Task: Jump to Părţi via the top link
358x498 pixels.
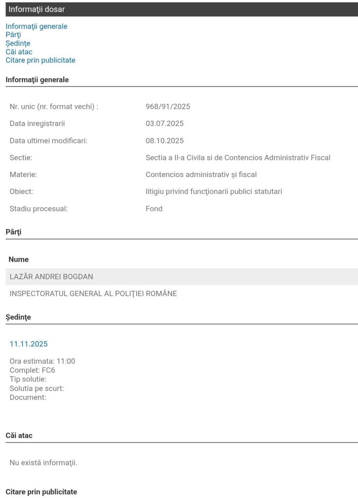Action: pyautogui.click(x=13, y=35)
